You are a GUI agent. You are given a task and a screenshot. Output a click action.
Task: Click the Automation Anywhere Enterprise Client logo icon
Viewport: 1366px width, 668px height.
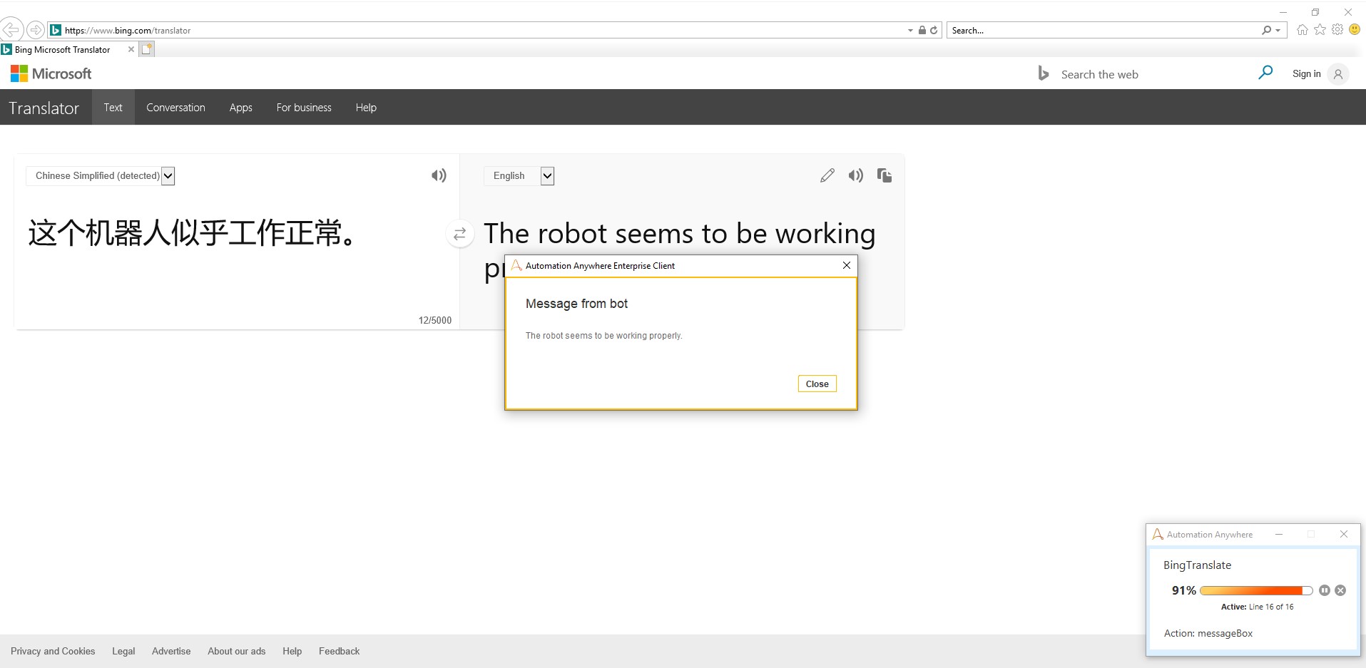coord(516,265)
